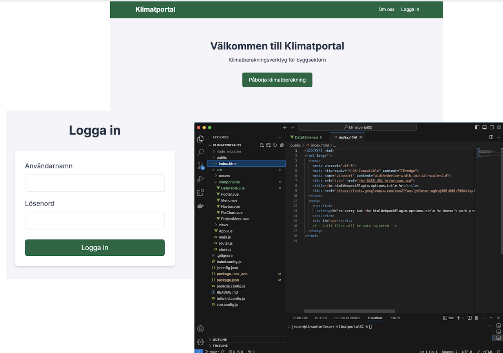Open editor more actions ellipsis
Image resolution: width=503 pixels, height=353 pixels.
point(499,137)
